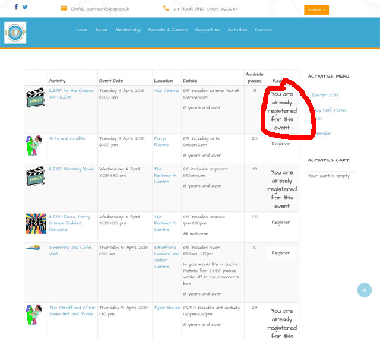Click the email envelope icon
This screenshot has width=380, height=339.
click(x=64, y=9)
